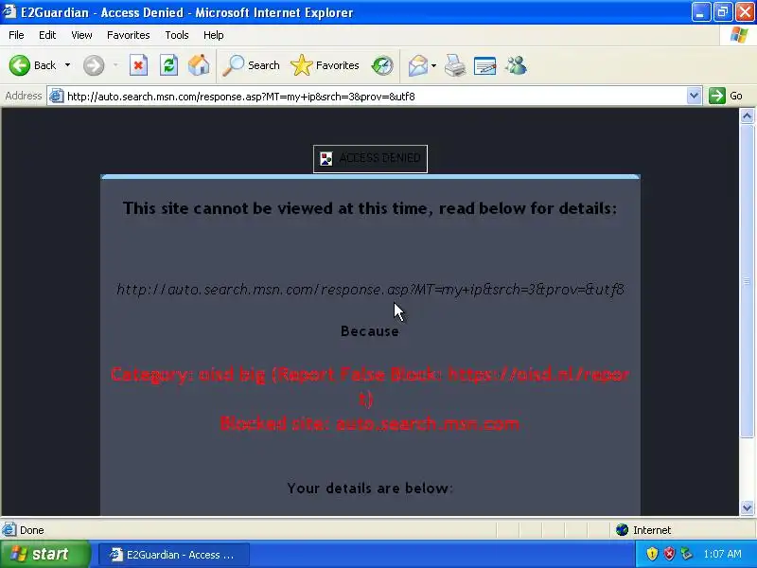Click the scrollbar down arrow
Screen dimensions: 757x568
747,507
